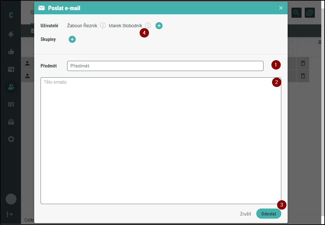
Task: Open settings via the gear icon
Action: 11,139
